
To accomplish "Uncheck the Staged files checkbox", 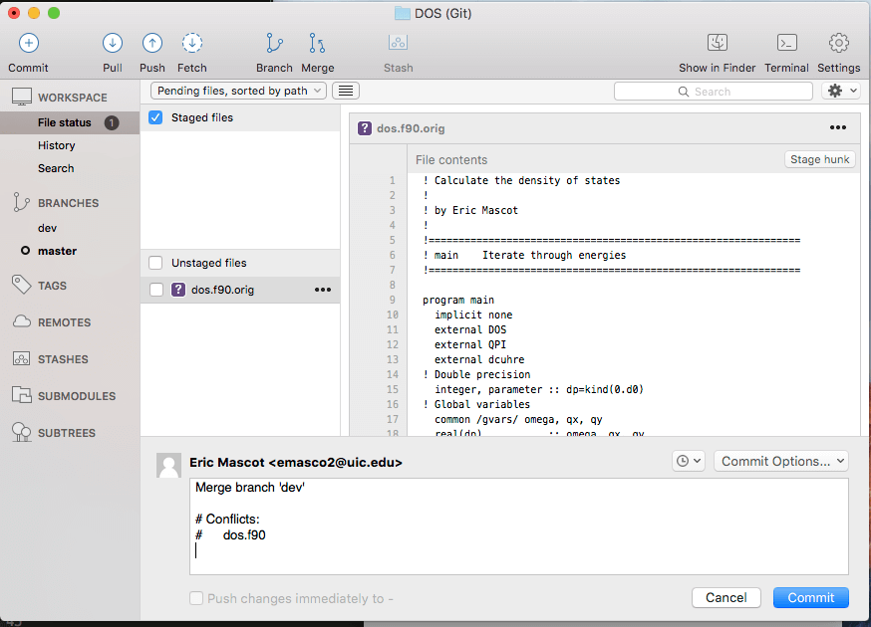I will tap(155, 117).
